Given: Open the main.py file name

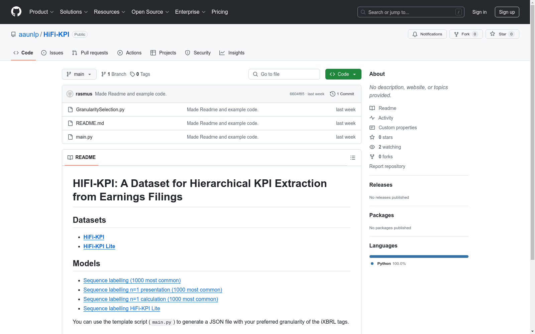Looking at the screenshot, I should (84, 137).
